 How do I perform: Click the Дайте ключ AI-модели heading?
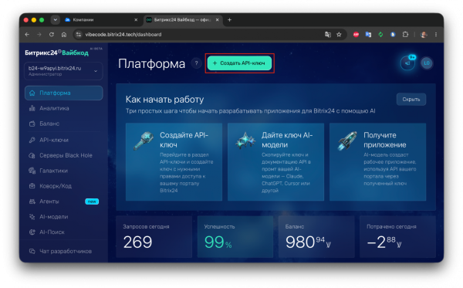(287, 140)
